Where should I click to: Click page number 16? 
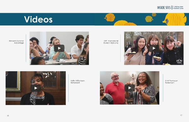(x=8, y=116)
